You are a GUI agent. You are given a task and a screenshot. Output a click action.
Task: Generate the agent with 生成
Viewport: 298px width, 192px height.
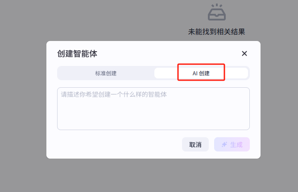pos(232,144)
